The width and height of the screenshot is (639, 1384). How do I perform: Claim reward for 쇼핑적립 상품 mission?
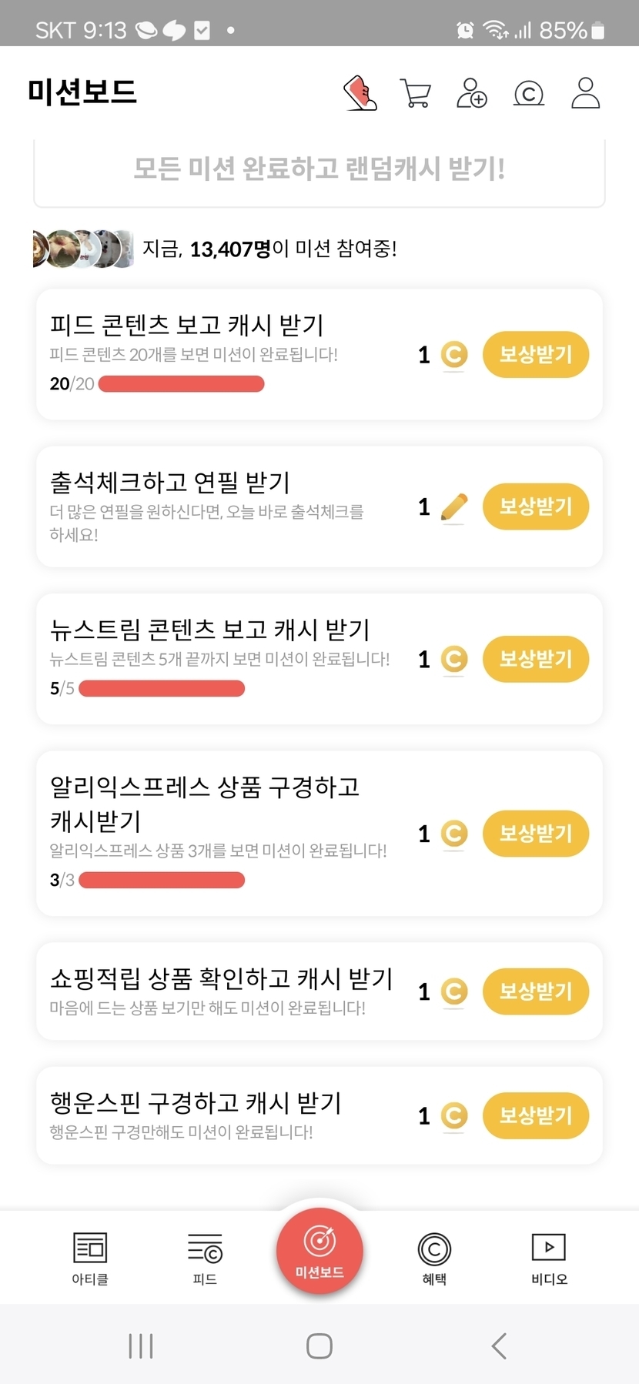click(x=536, y=991)
